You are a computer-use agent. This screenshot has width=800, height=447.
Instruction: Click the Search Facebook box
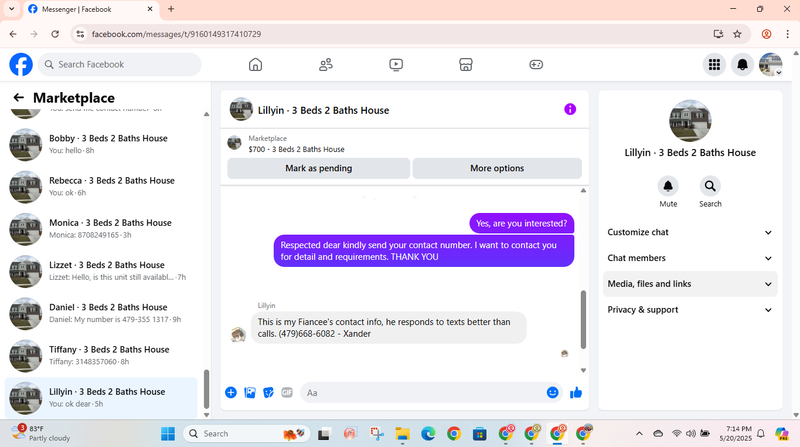click(120, 65)
